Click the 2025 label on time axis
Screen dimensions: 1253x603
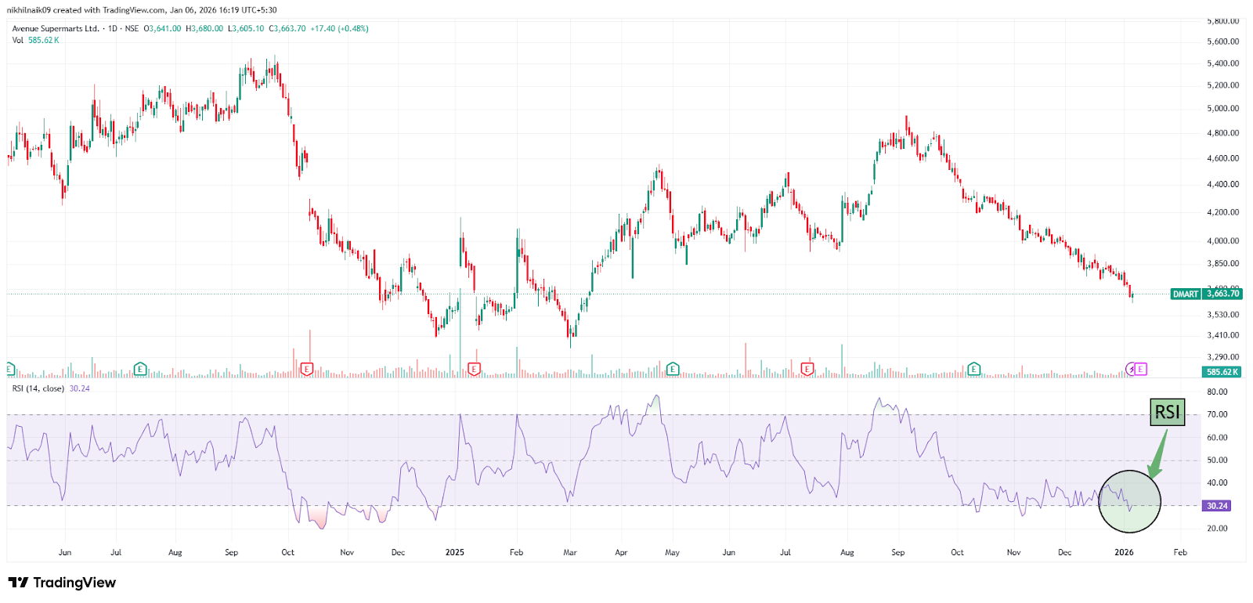tap(454, 552)
